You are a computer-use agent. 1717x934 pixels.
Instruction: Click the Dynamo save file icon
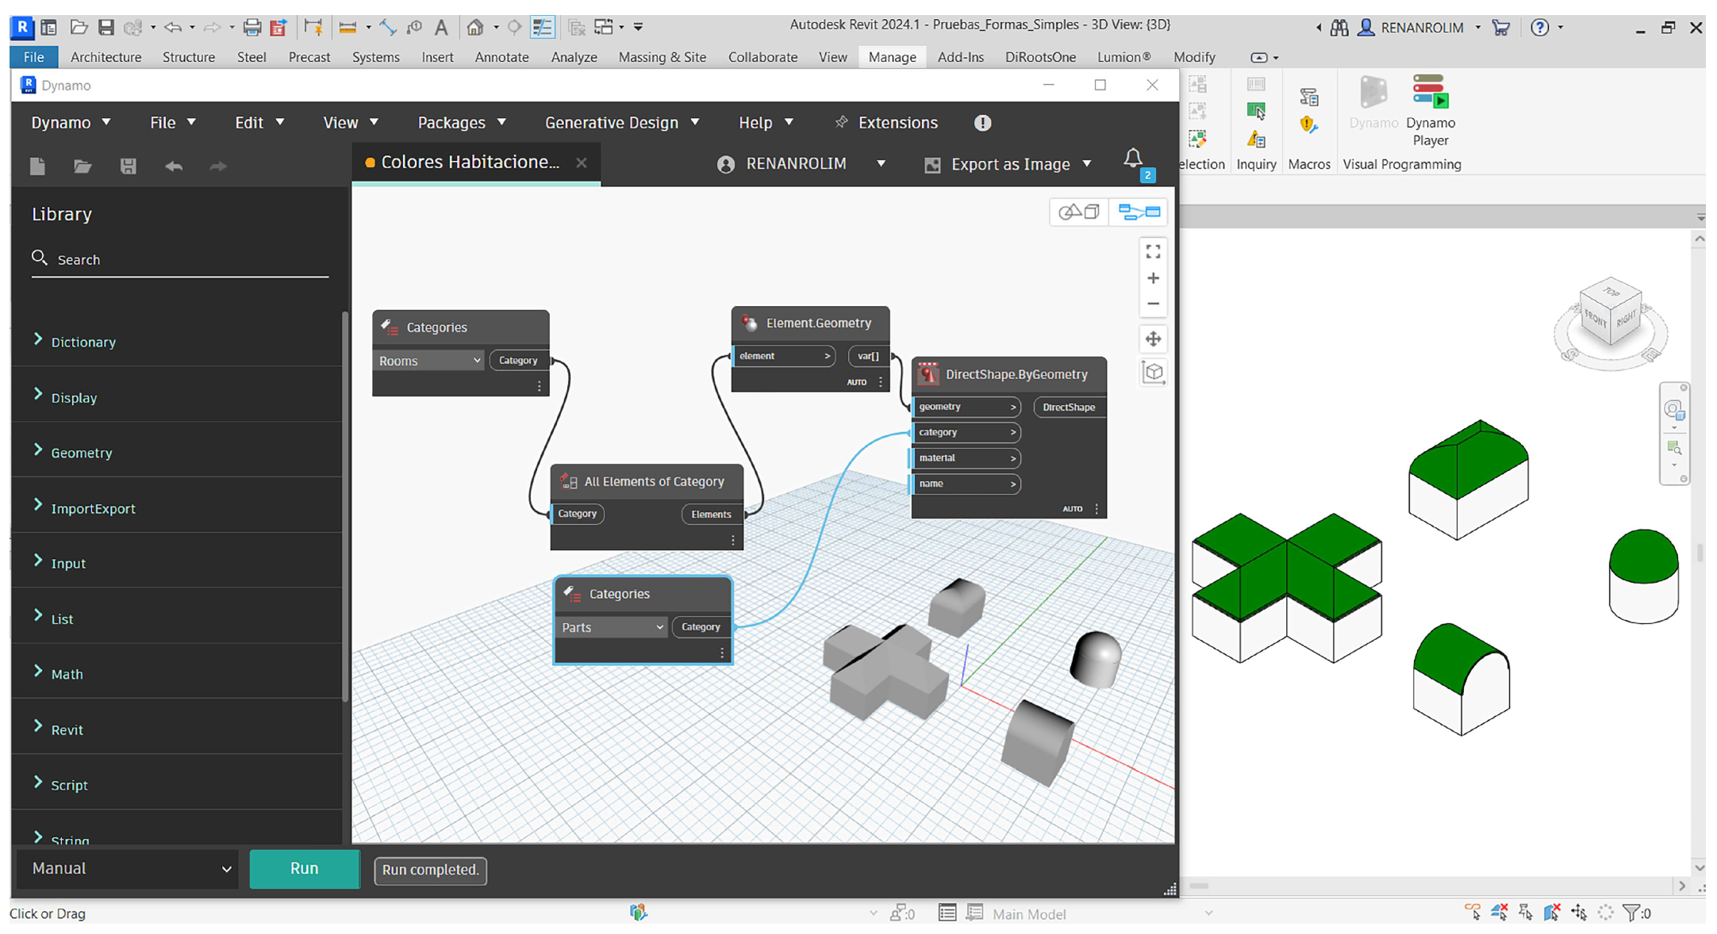click(x=129, y=167)
